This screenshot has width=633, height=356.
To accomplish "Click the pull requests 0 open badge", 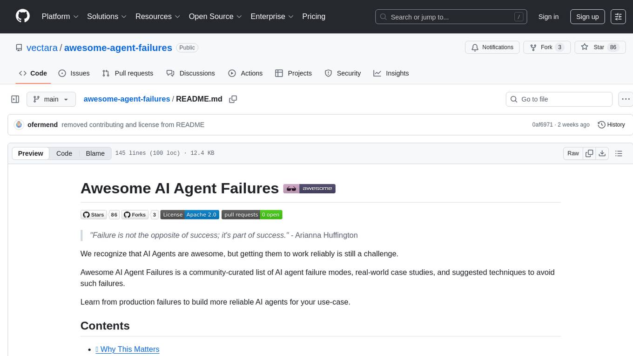I will pyautogui.click(x=252, y=215).
